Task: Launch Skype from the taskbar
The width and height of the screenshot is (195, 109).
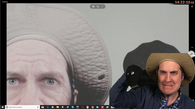Action: pyautogui.click(x=73, y=107)
